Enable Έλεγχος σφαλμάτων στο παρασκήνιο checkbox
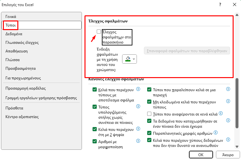Screen dimensions: 241x160 99,32
